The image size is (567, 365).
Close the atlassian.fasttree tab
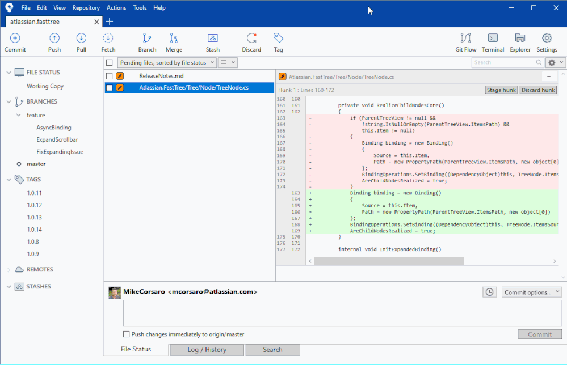click(96, 22)
